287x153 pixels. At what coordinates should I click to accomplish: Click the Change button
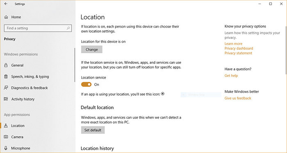92,49
